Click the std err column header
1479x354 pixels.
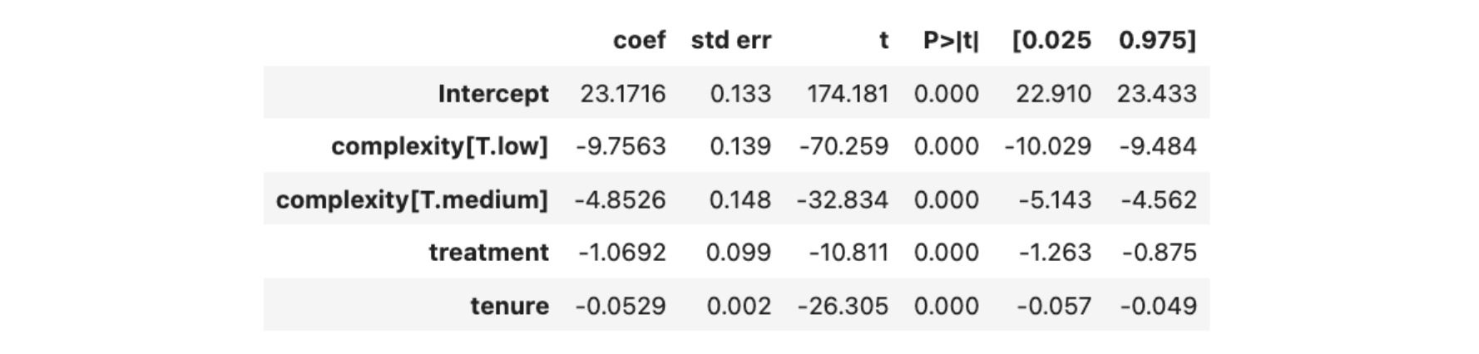point(730,40)
